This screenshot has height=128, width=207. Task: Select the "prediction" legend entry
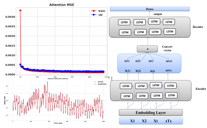pyautogui.click(x=100, y=84)
